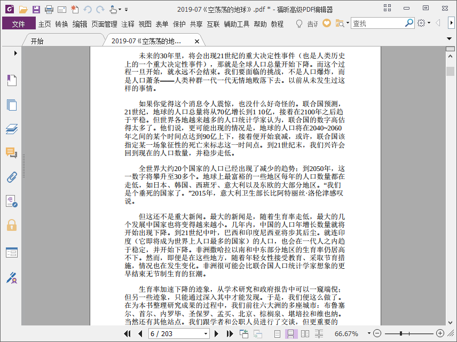Switch to the 编辑 ribbon tab
This screenshot has width=457, height=342.
80,24
